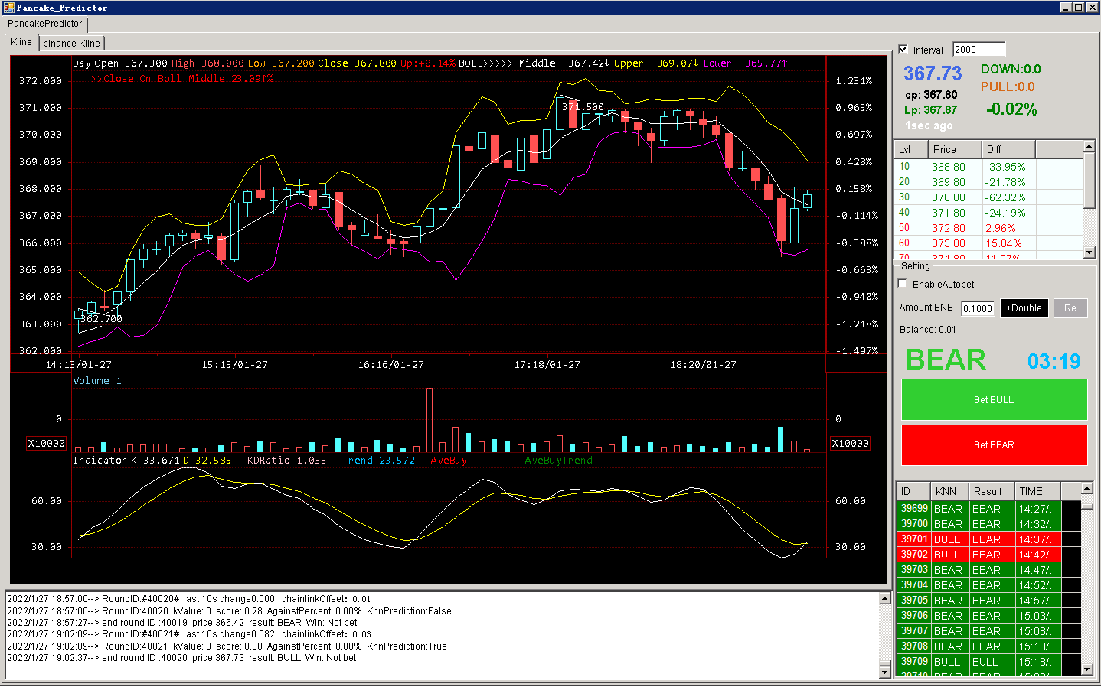
Task: Click the current price 367.73
Action: [x=933, y=73]
